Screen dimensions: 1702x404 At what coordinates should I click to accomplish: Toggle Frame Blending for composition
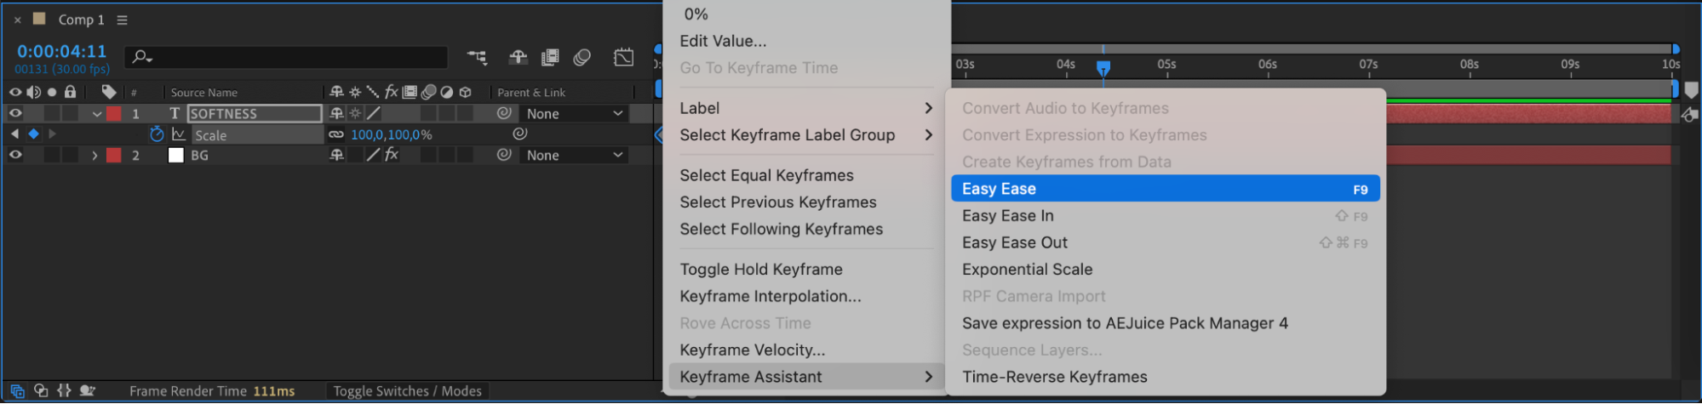click(550, 58)
